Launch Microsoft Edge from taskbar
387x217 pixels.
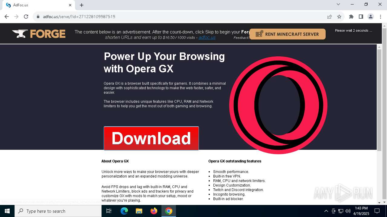tap(124, 211)
